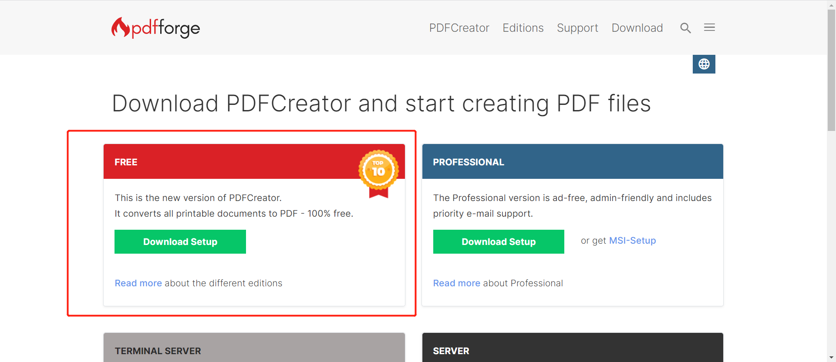Open the Download nav link
Viewport: 836px width, 362px height.
pos(637,28)
